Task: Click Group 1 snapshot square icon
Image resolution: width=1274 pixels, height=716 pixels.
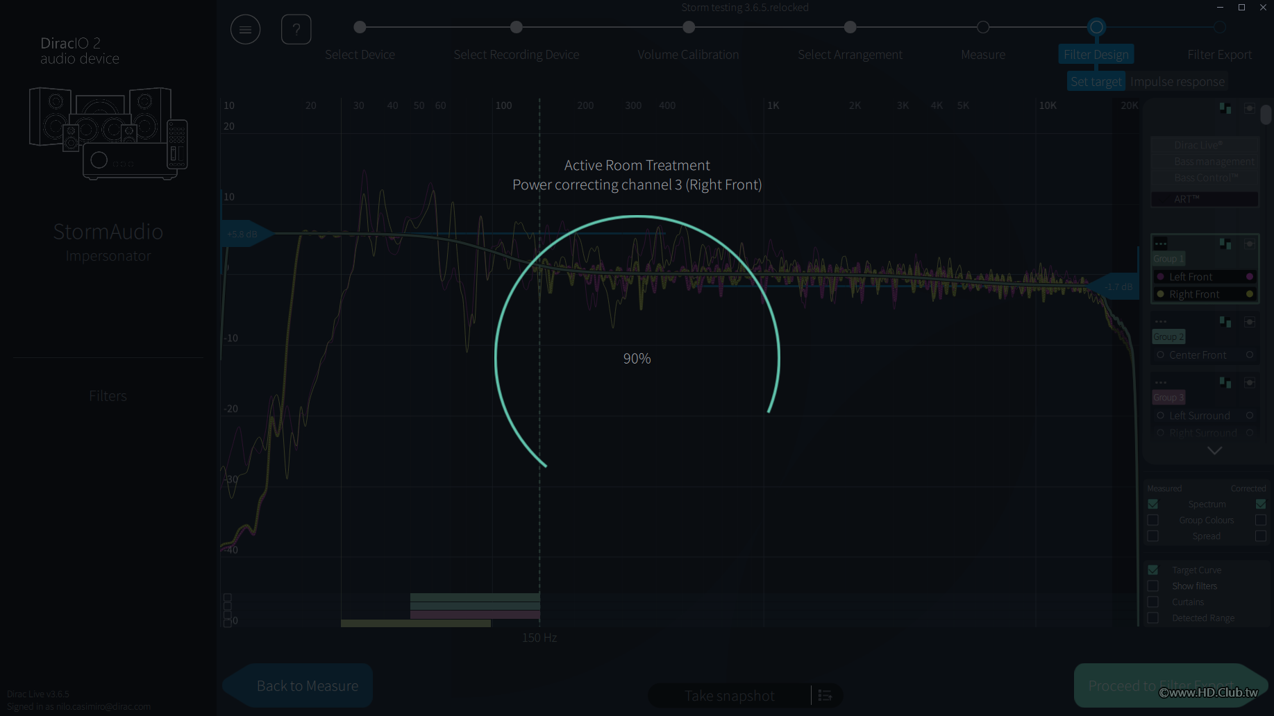Action: [1249, 244]
